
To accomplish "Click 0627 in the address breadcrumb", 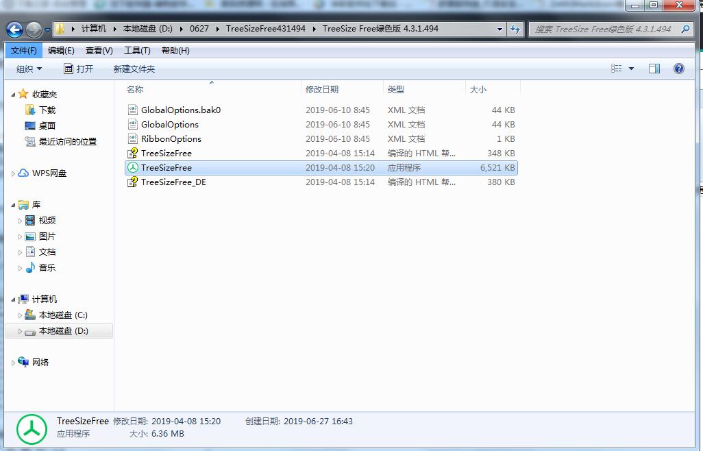I will [x=199, y=29].
